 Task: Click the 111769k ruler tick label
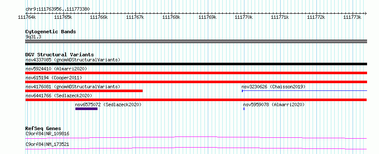208,17
